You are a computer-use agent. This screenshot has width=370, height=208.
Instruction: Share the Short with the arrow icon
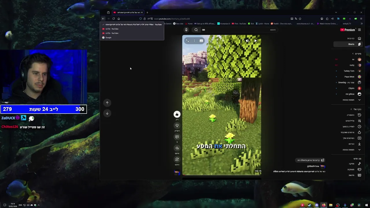(x=177, y=148)
